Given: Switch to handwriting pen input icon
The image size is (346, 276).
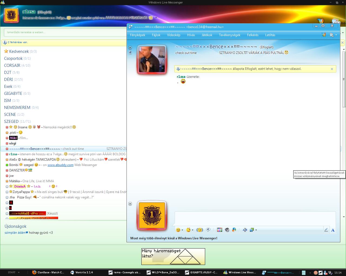Looking at the screenshot, I should pyautogui.click(x=326, y=230).
